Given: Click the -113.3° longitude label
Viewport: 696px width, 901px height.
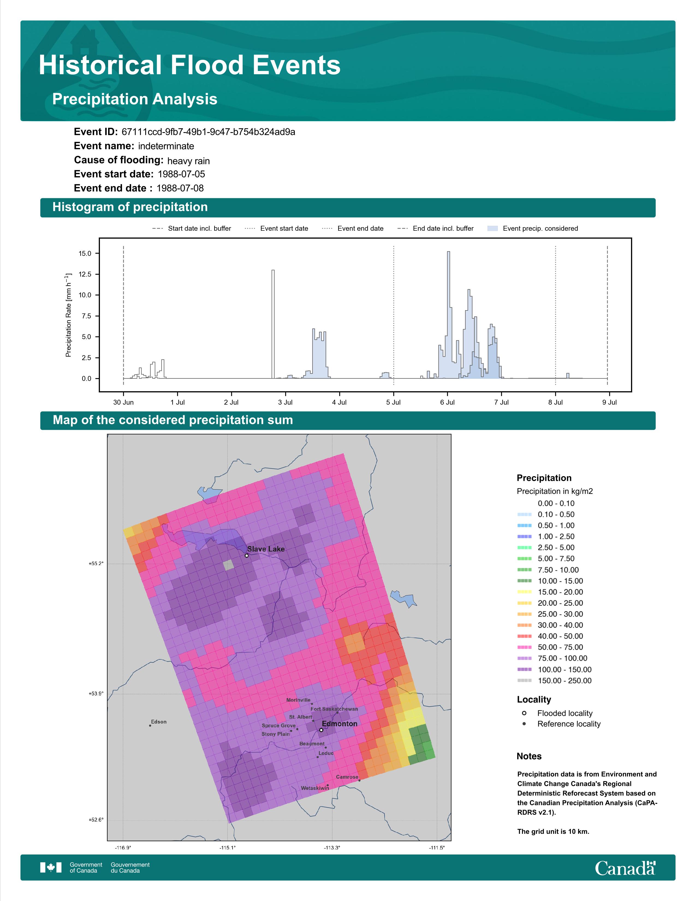Looking at the screenshot, I should click(332, 848).
